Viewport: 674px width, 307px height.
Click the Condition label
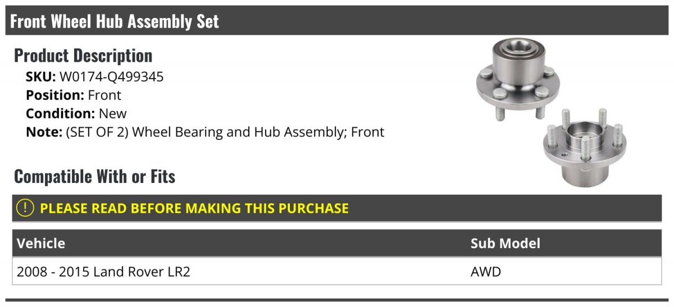tap(61, 113)
